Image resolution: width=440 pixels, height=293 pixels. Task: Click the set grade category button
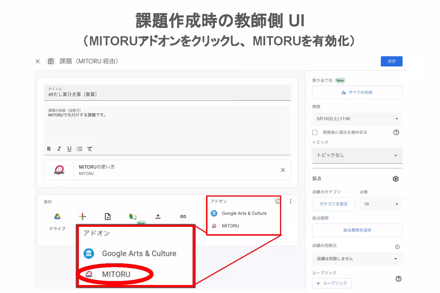point(333,204)
